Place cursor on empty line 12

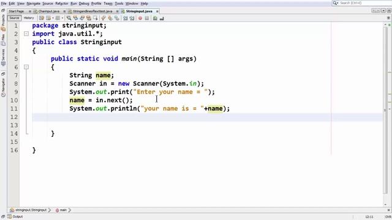207,117
